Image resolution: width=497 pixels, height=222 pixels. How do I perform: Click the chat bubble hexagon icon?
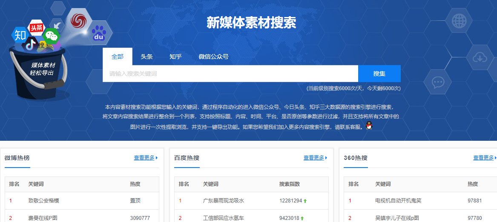(437, 82)
